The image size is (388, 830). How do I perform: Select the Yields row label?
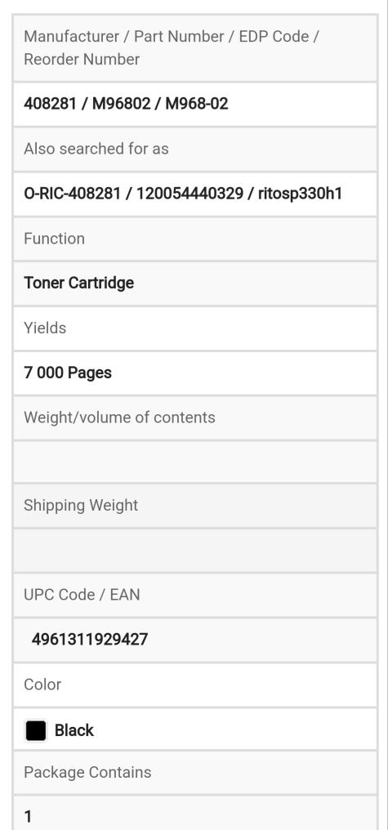coord(45,328)
